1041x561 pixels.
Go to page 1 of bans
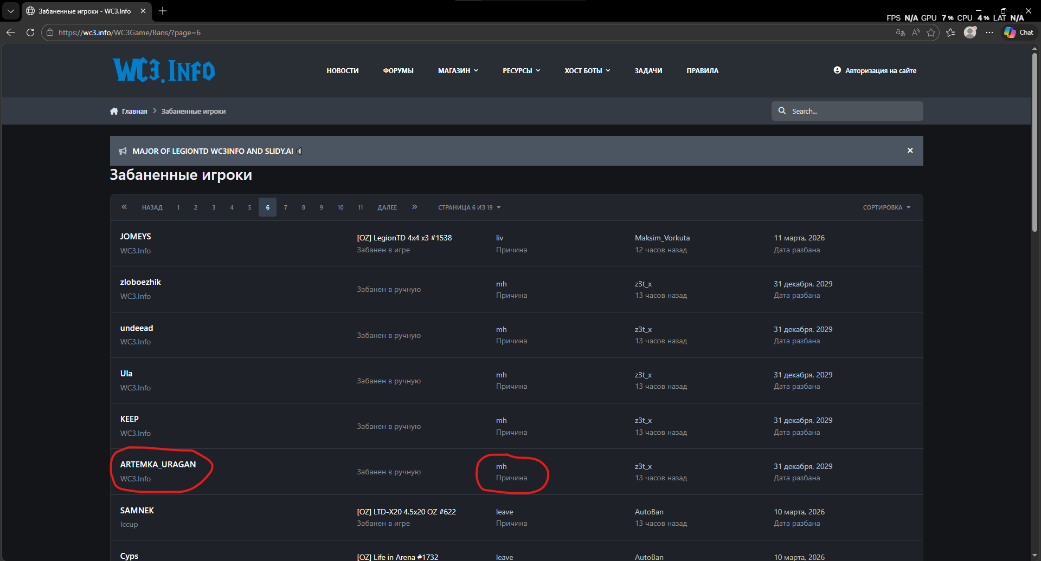point(178,207)
